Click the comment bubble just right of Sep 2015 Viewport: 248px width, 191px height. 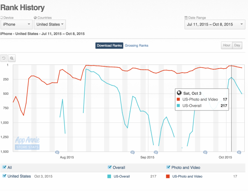156,152
